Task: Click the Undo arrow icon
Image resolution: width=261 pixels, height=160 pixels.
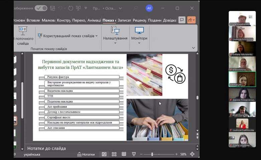Action: pyautogui.click(x=60, y=8)
